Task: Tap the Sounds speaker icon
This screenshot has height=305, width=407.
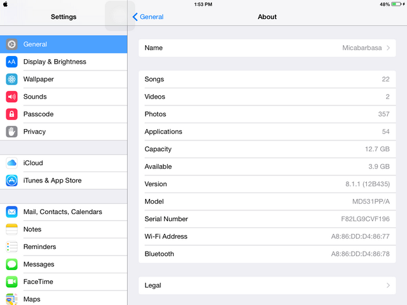Action: tap(11, 97)
